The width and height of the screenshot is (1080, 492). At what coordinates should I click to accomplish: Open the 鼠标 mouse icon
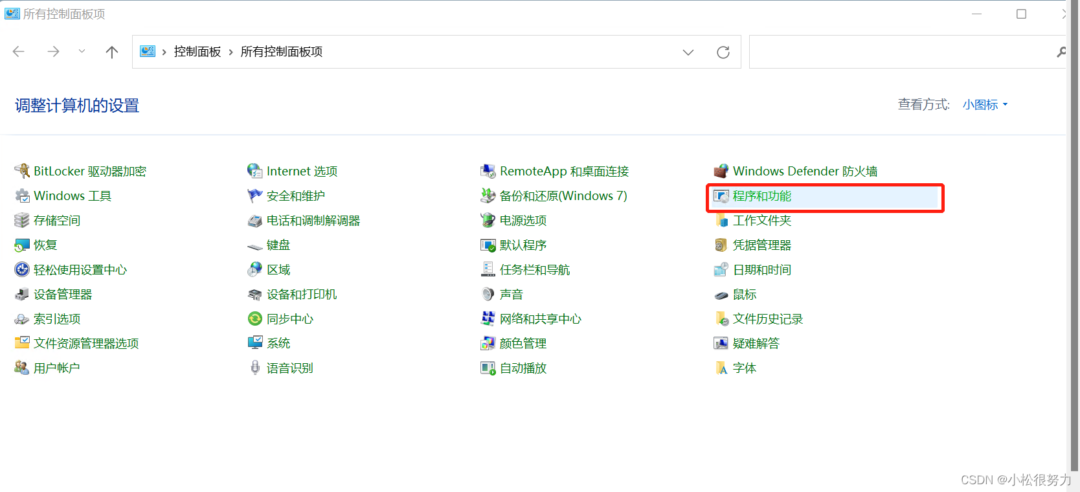pyautogui.click(x=721, y=295)
